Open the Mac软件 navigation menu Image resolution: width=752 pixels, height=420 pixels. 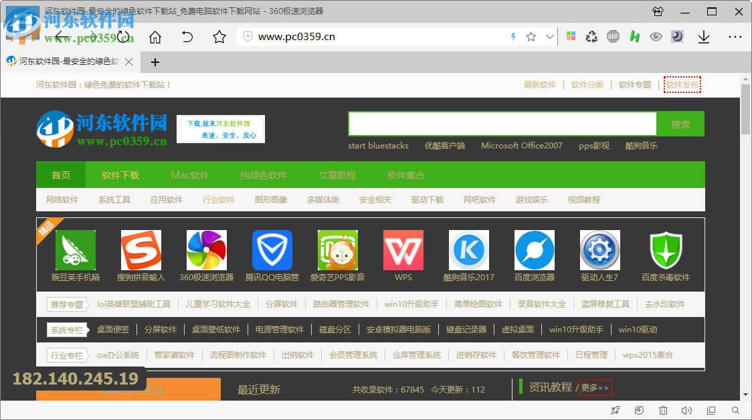point(189,175)
